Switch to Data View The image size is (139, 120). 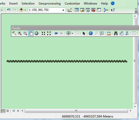click(3, 111)
